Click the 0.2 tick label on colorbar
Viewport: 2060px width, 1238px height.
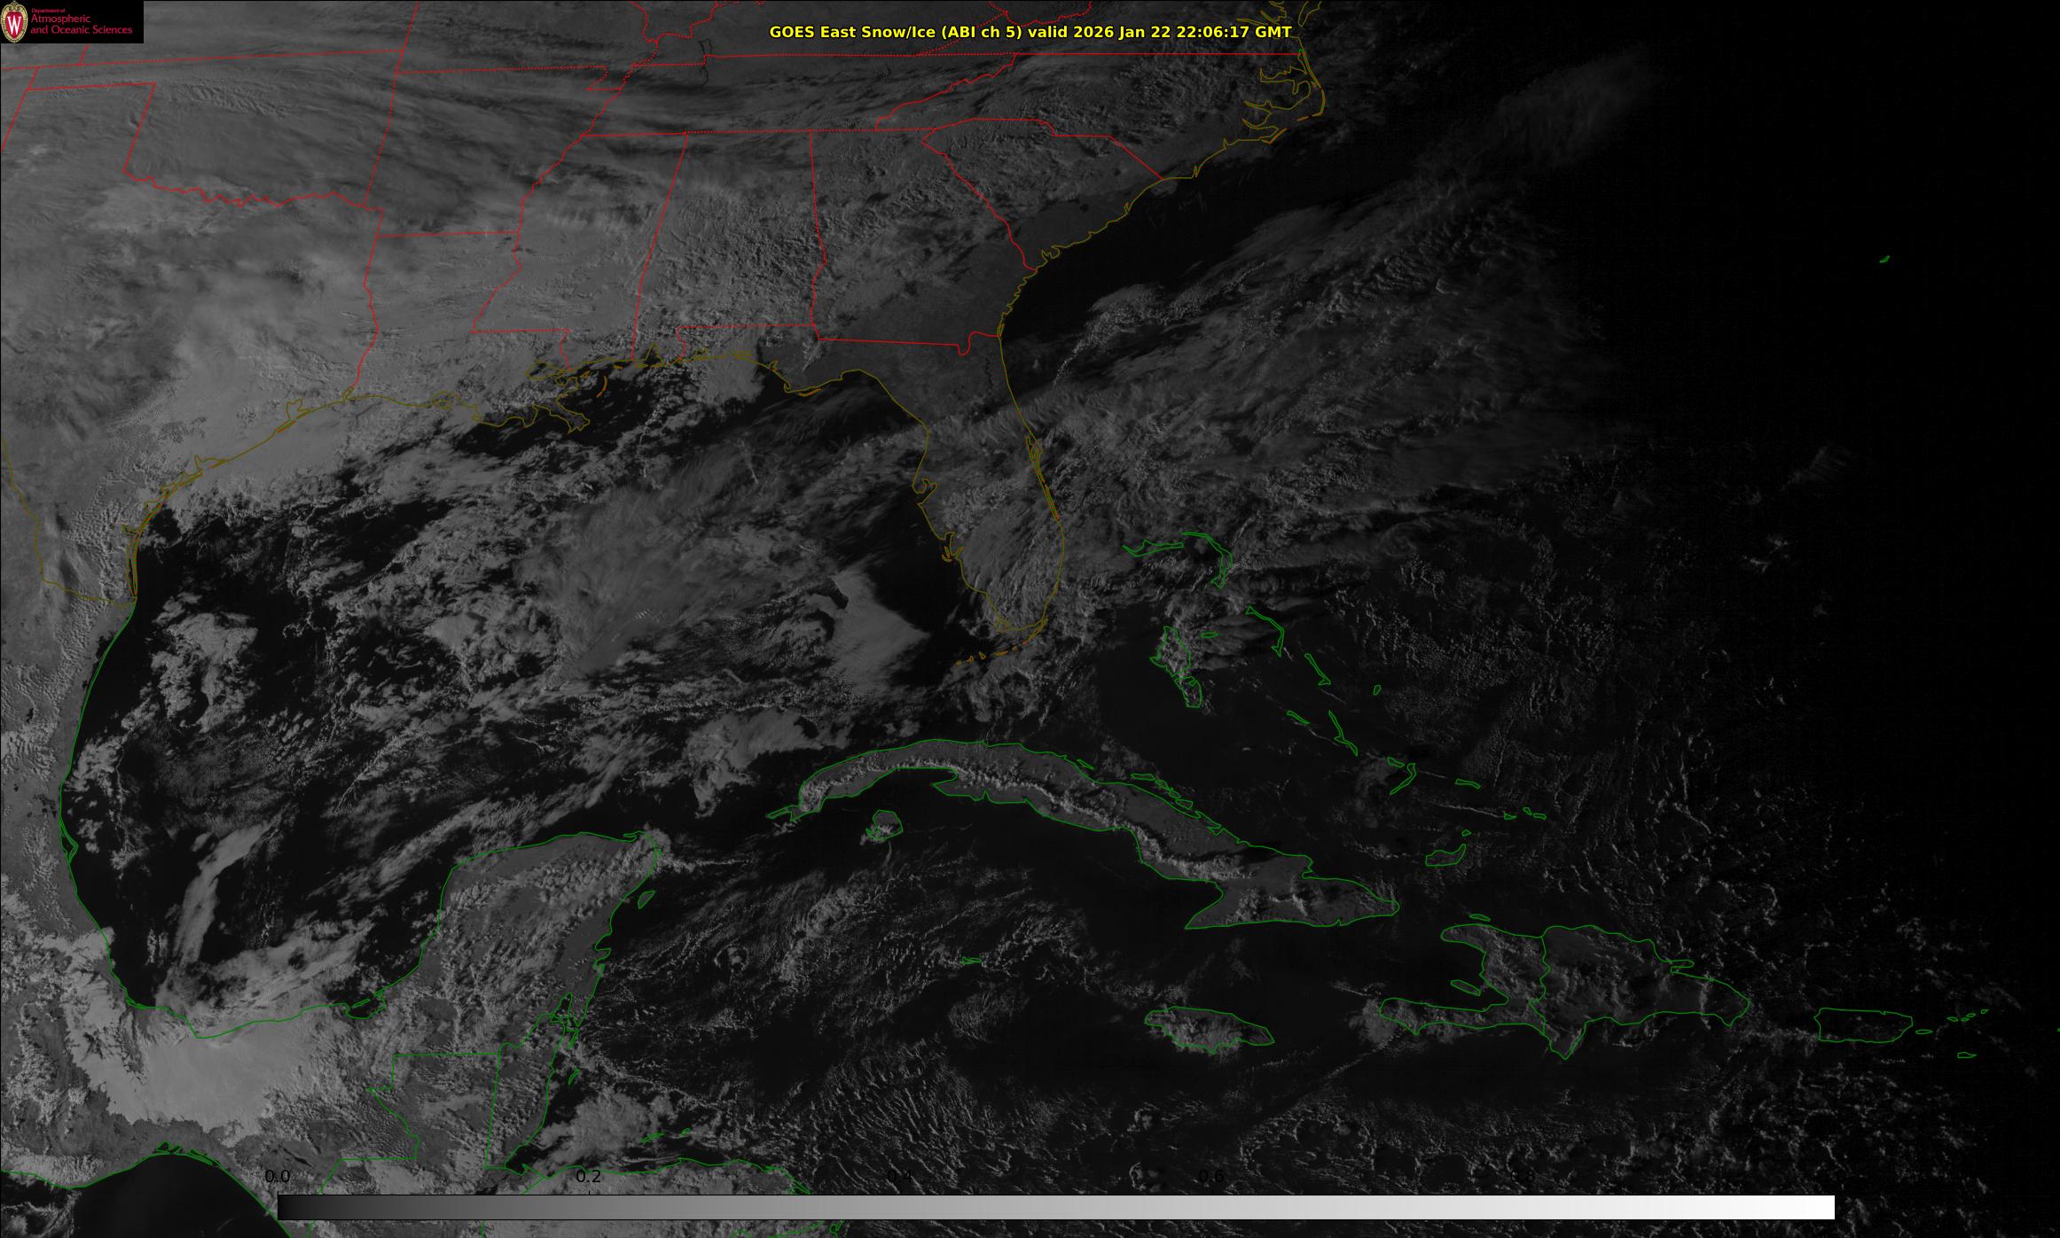pos(589,1176)
